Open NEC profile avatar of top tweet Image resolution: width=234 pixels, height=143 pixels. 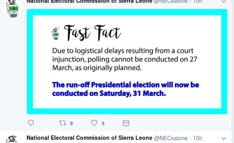tap(13, 8)
